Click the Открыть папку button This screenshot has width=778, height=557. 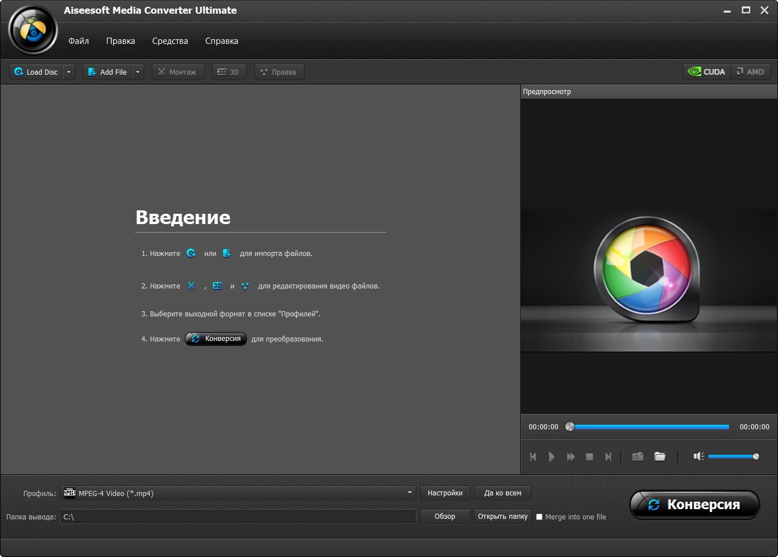[503, 517]
